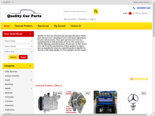Viewport: 155px width, 116px height.
Task: Open the Chrysler category
Action: 9,97
